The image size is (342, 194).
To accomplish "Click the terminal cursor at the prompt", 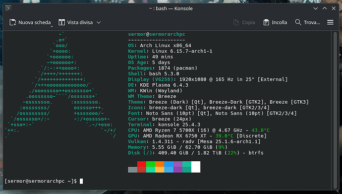I will [x=81, y=181].
